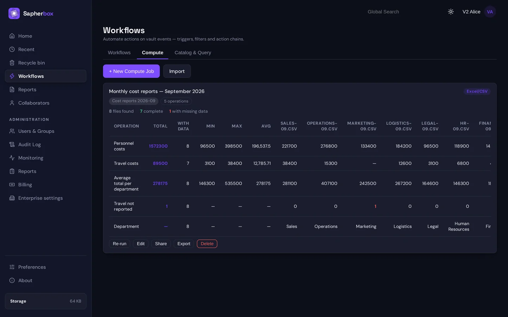The height and width of the screenshot is (317, 508).
Task: Click Average total value 278175 in purple
Action: point(160,184)
